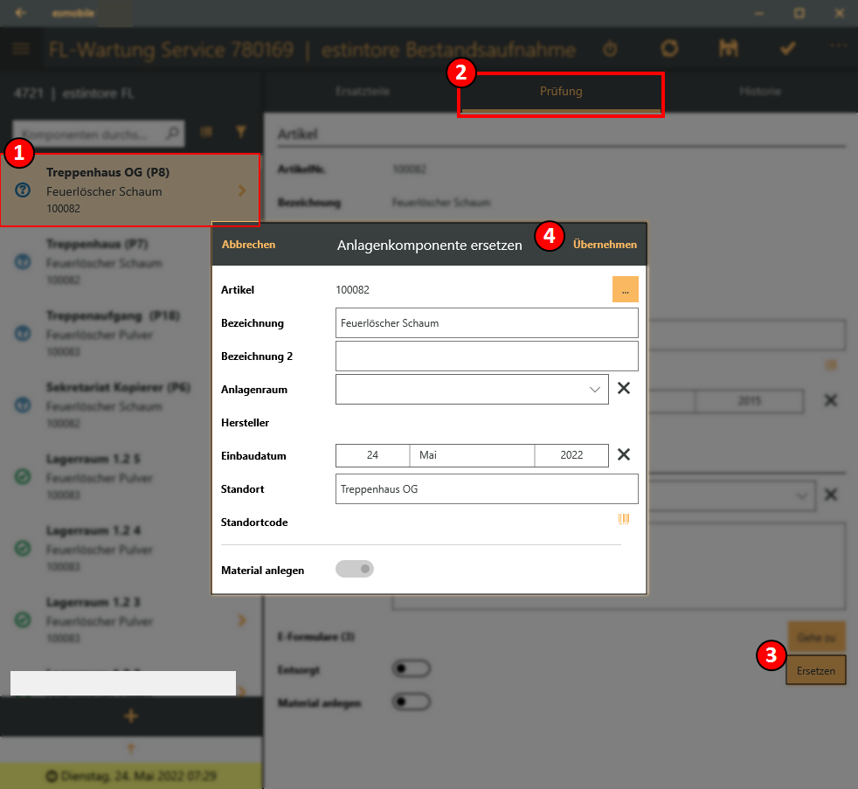This screenshot has width=858, height=789.
Task: Switch to the Prüfung tab
Action: click(560, 92)
